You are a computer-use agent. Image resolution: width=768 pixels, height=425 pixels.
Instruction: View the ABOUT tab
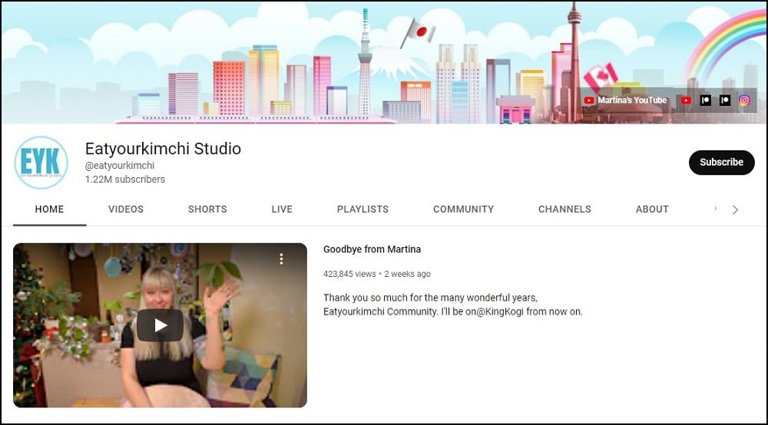pyautogui.click(x=652, y=209)
